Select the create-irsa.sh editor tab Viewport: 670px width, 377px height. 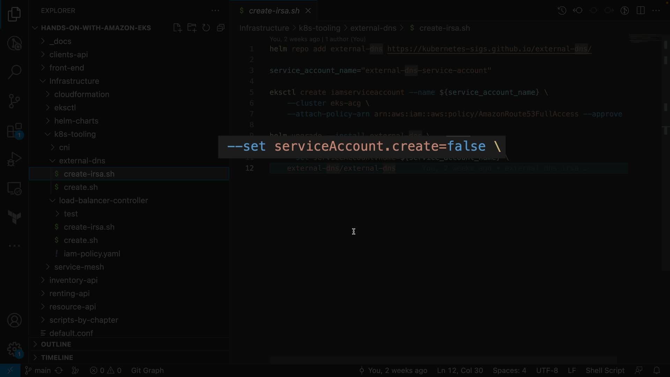[x=274, y=11]
